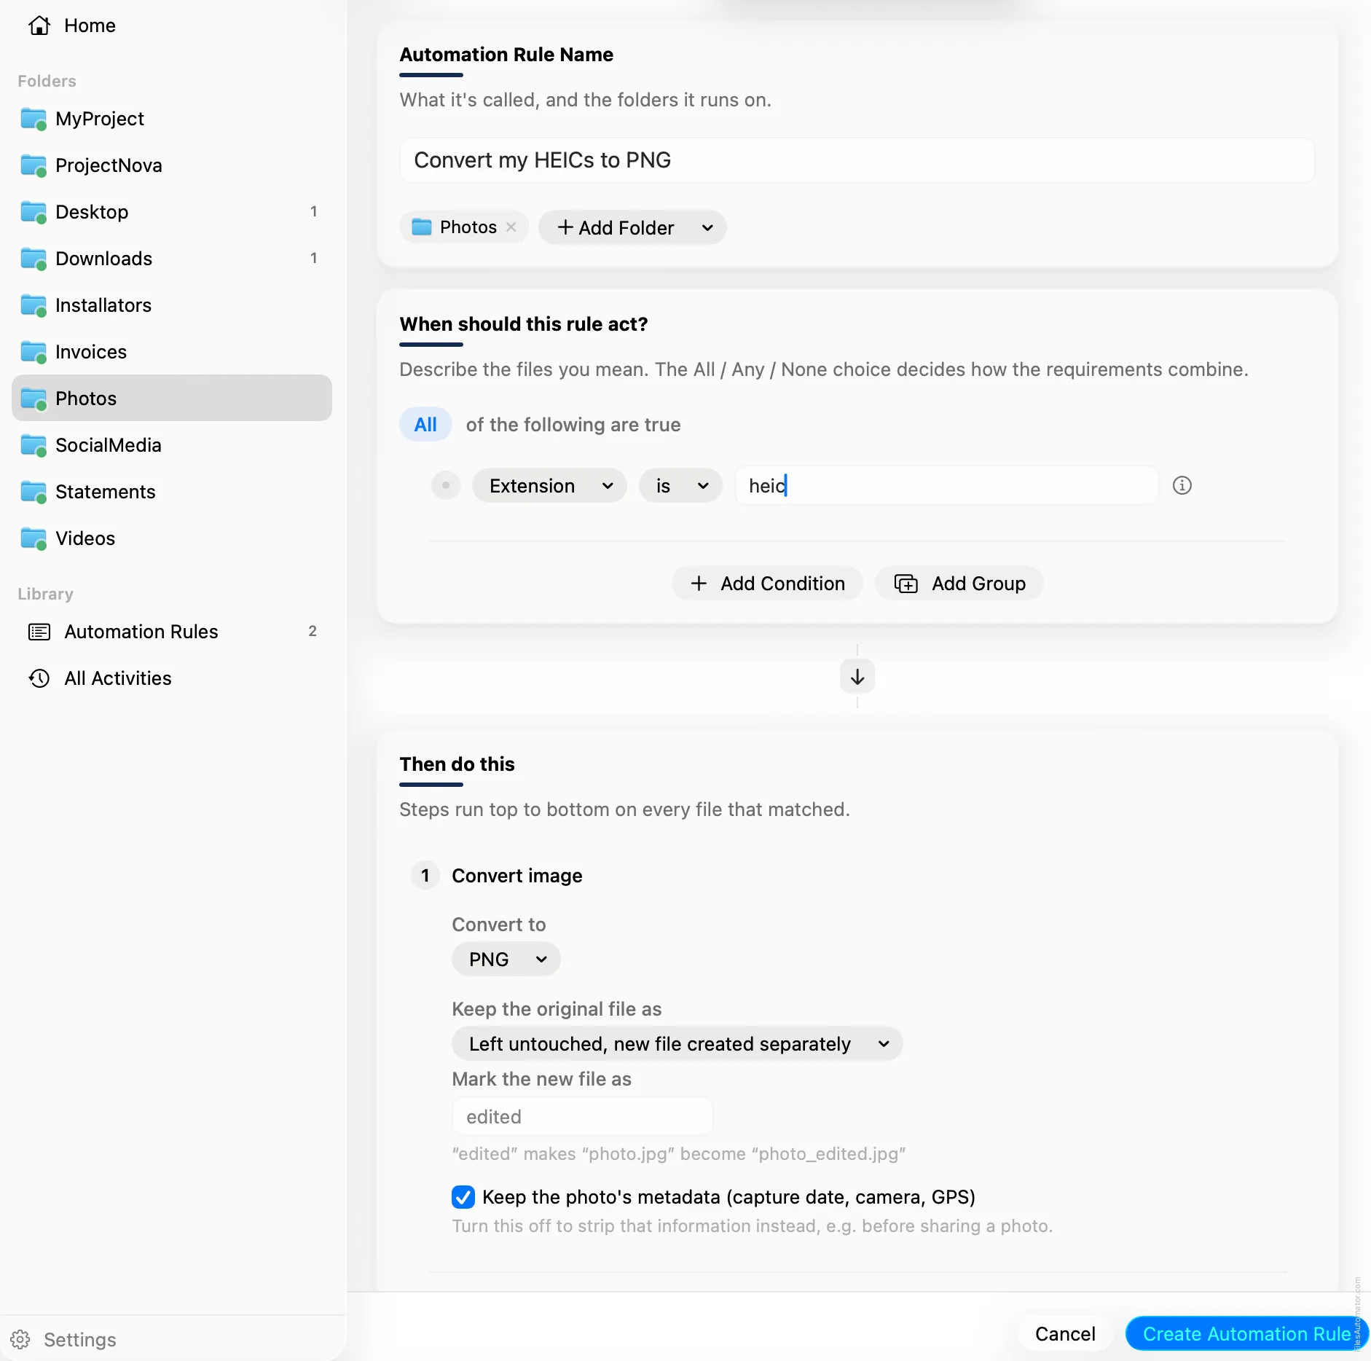The height and width of the screenshot is (1361, 1371).
Task: Open All Activities history
Action: pos(172,678)
